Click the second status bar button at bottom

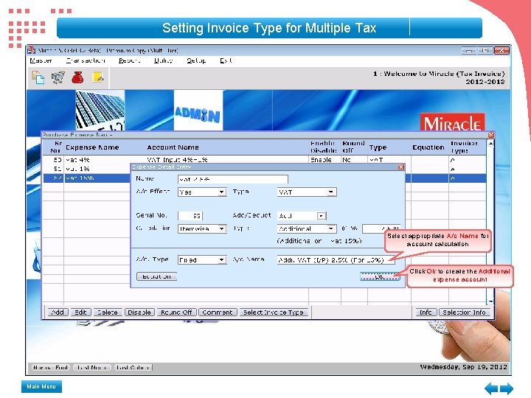pos(92,367)
